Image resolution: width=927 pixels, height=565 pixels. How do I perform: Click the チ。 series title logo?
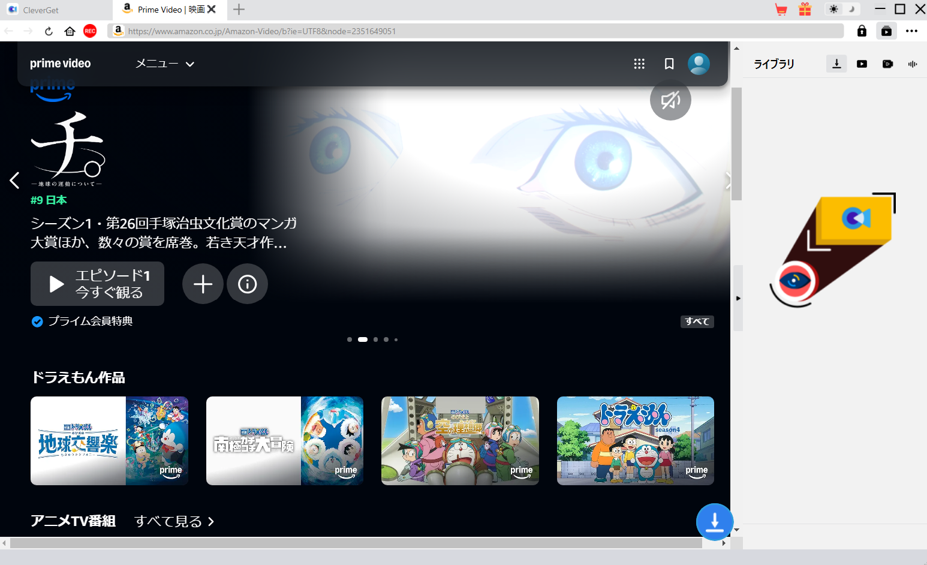click(x=68, y=149)
